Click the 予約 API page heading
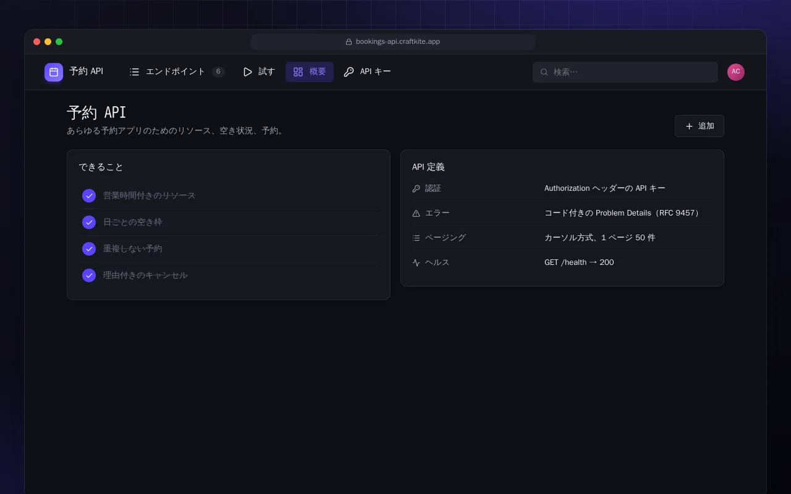This screenshot has height=494, width=791. (96, 112)
